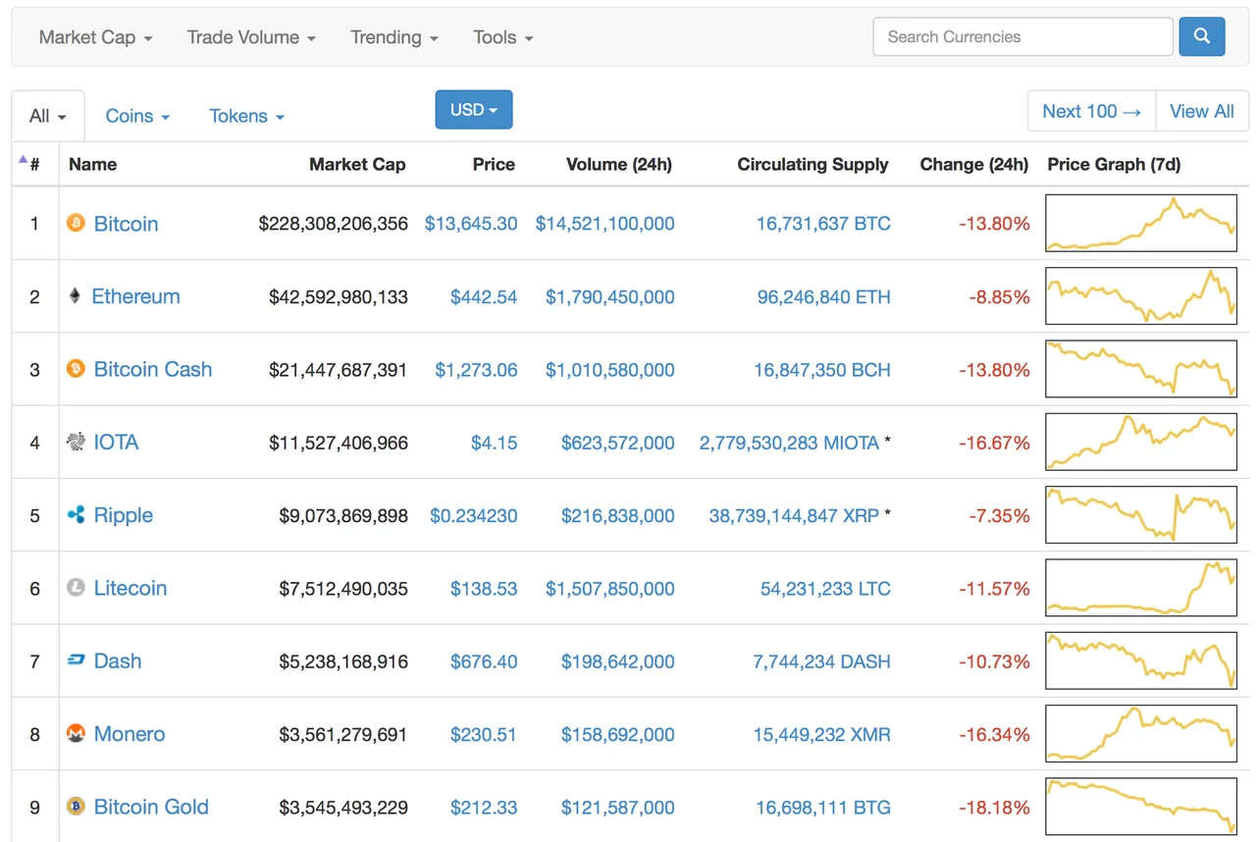Image resolution: width=1256 pixels, height=842 pixels.
Task: Open the Ethereum currency link
Action: (x=135, y=296)
